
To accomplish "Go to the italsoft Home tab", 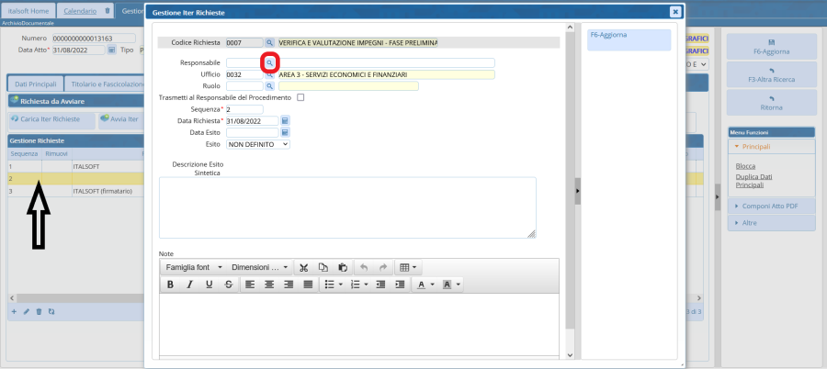I will (28, 11).
